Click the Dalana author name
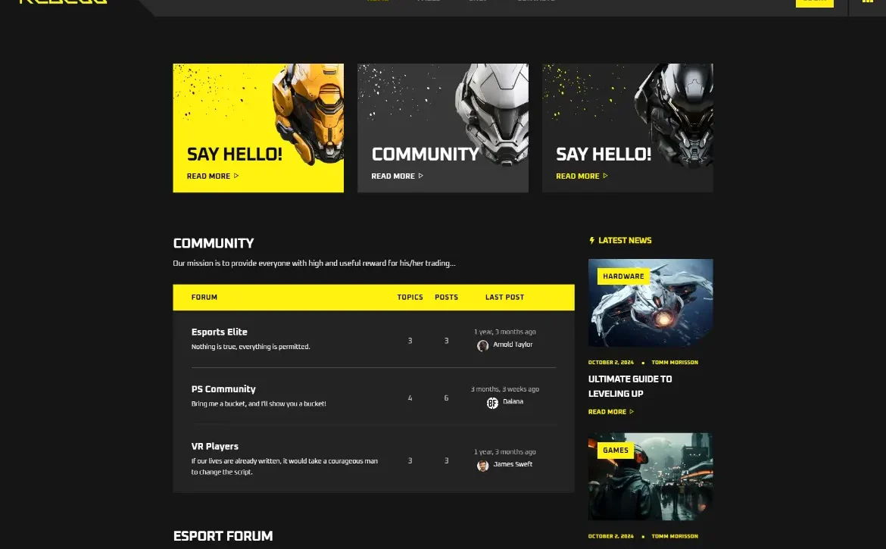Image resolution: width=886 pixels, height=549 pixels. [x=513, y=401]
